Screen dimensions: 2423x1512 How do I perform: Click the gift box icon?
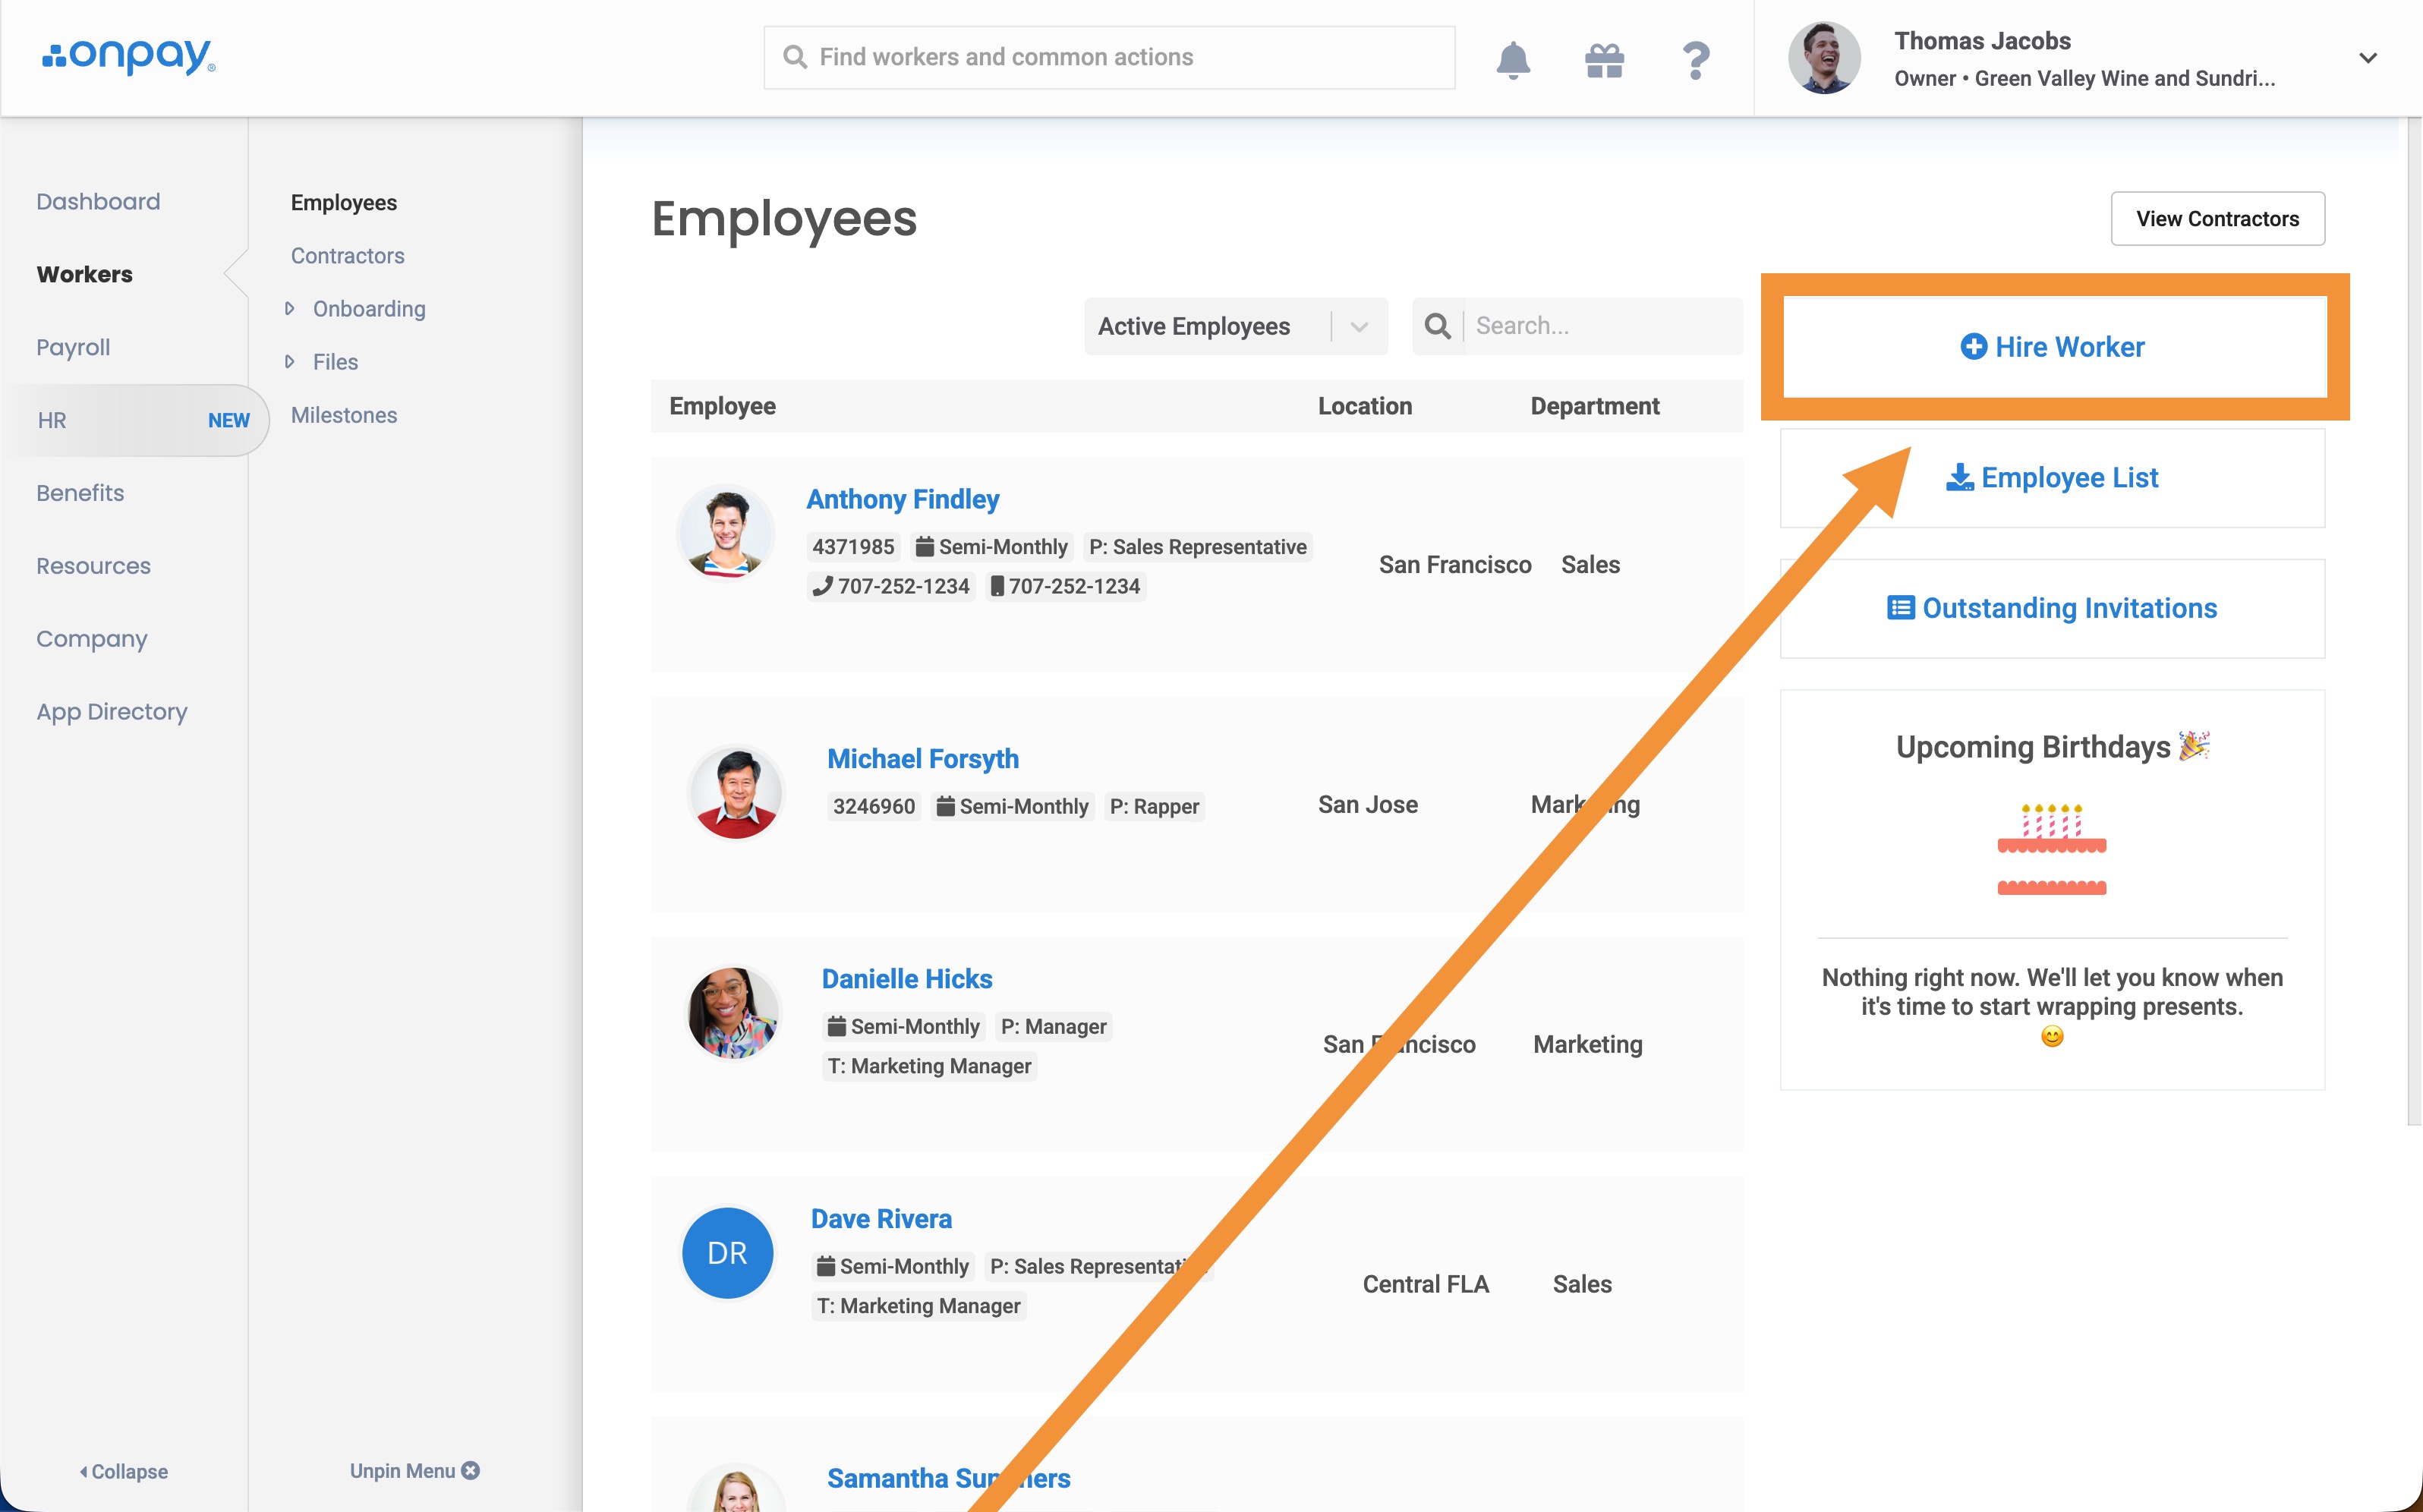click(1605, 60)
